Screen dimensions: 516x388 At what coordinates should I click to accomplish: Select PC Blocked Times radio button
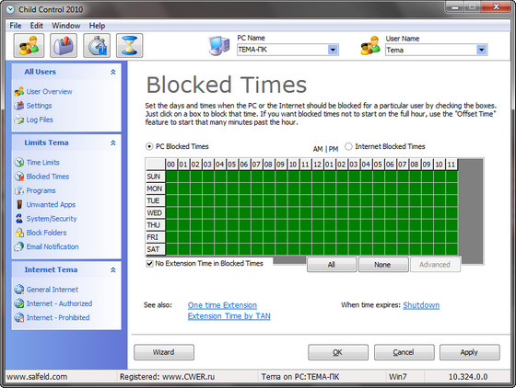149,147
